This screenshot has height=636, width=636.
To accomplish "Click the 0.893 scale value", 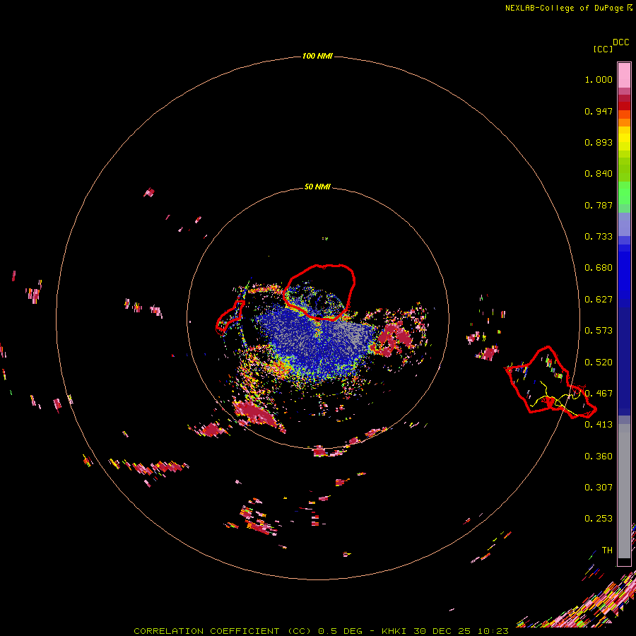I will tap(599, 142).
